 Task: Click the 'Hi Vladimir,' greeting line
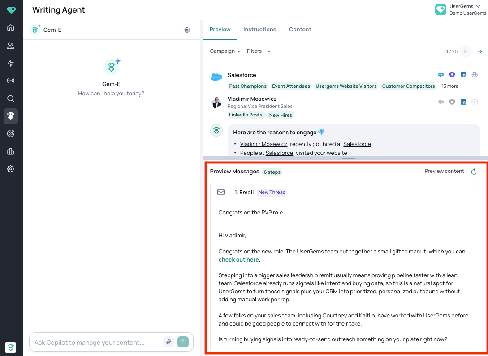pos(232,236)
